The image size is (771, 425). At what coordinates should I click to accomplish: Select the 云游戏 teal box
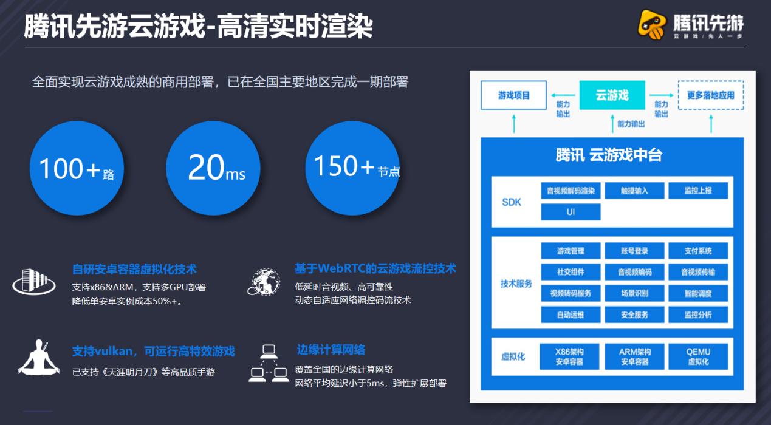click(x=612, y=95)
